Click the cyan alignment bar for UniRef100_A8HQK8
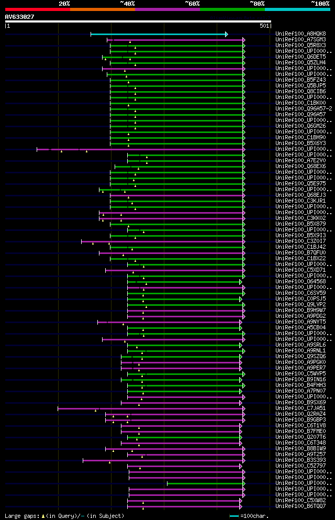This screenshot has height=520, width=335. point(159,34)
